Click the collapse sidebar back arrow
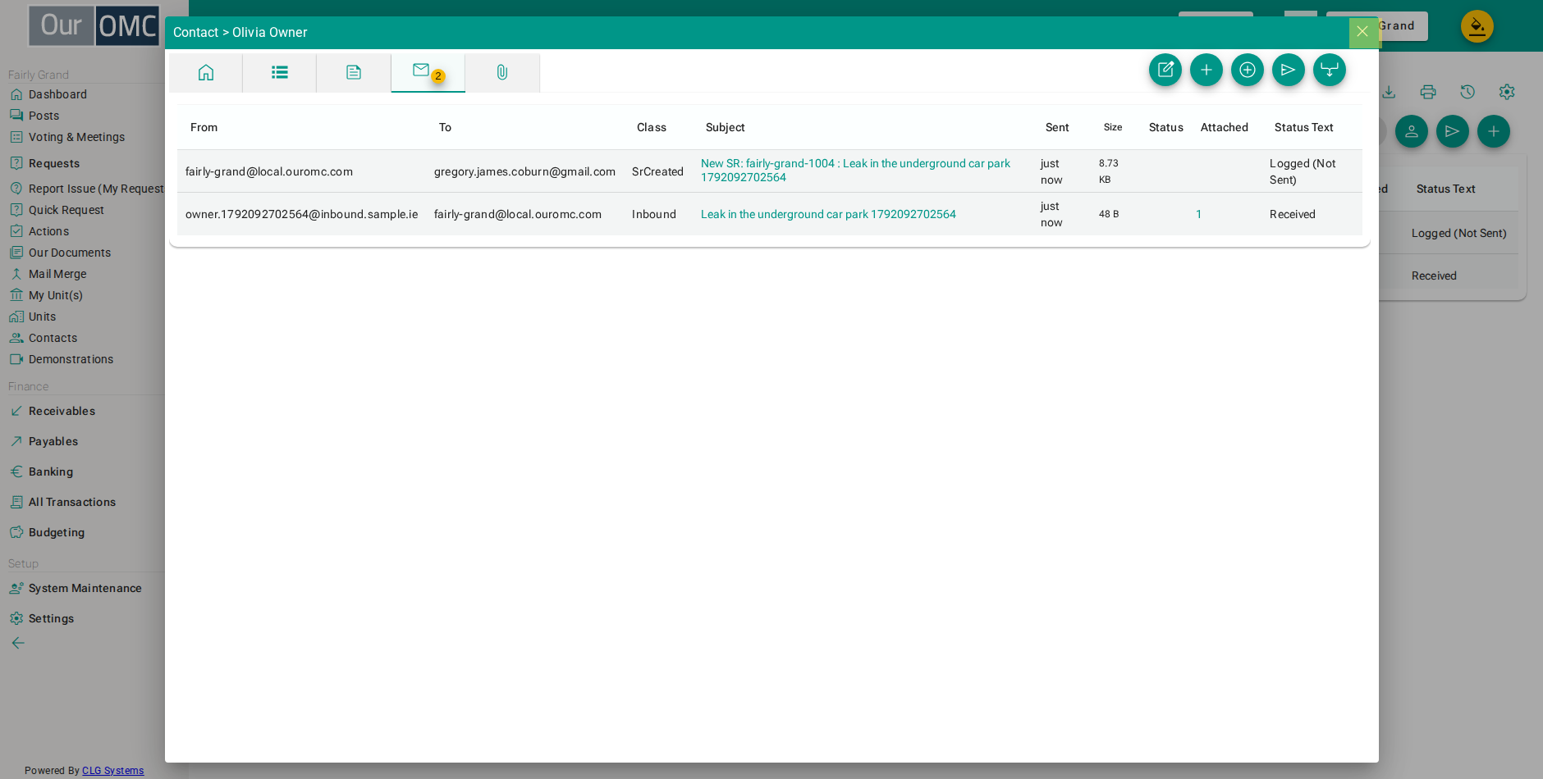This screenshot has width=1543, height=779. (x=18, y=643)
